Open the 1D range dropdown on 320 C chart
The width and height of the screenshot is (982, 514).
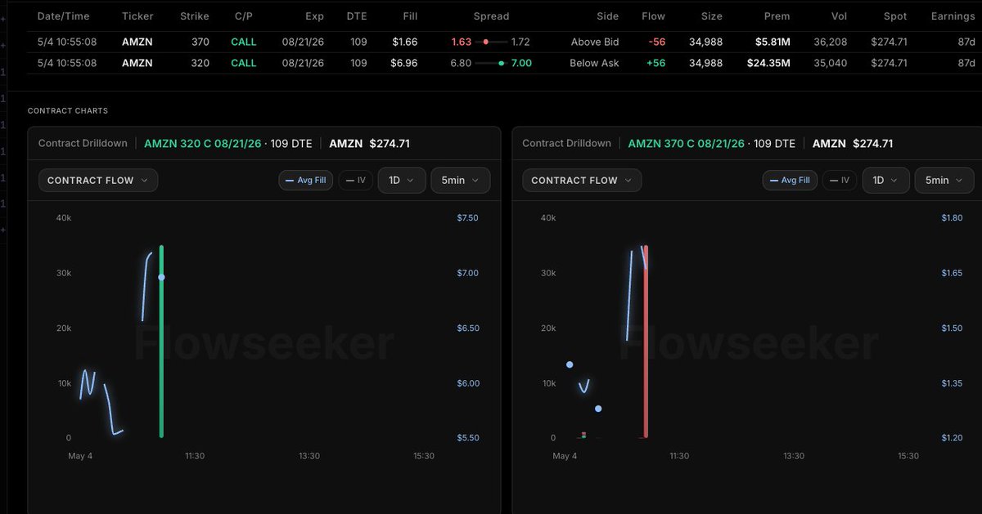[x=401, y=181]
